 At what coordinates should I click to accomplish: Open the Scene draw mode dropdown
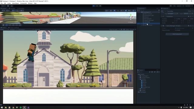(x=106, y=11)
